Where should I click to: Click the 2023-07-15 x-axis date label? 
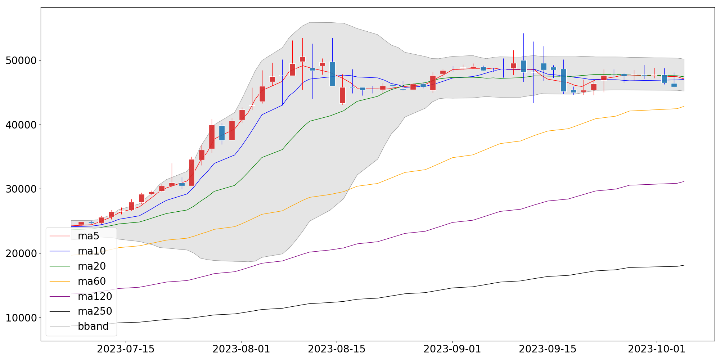pyautogui.click(x=126, y=349)
